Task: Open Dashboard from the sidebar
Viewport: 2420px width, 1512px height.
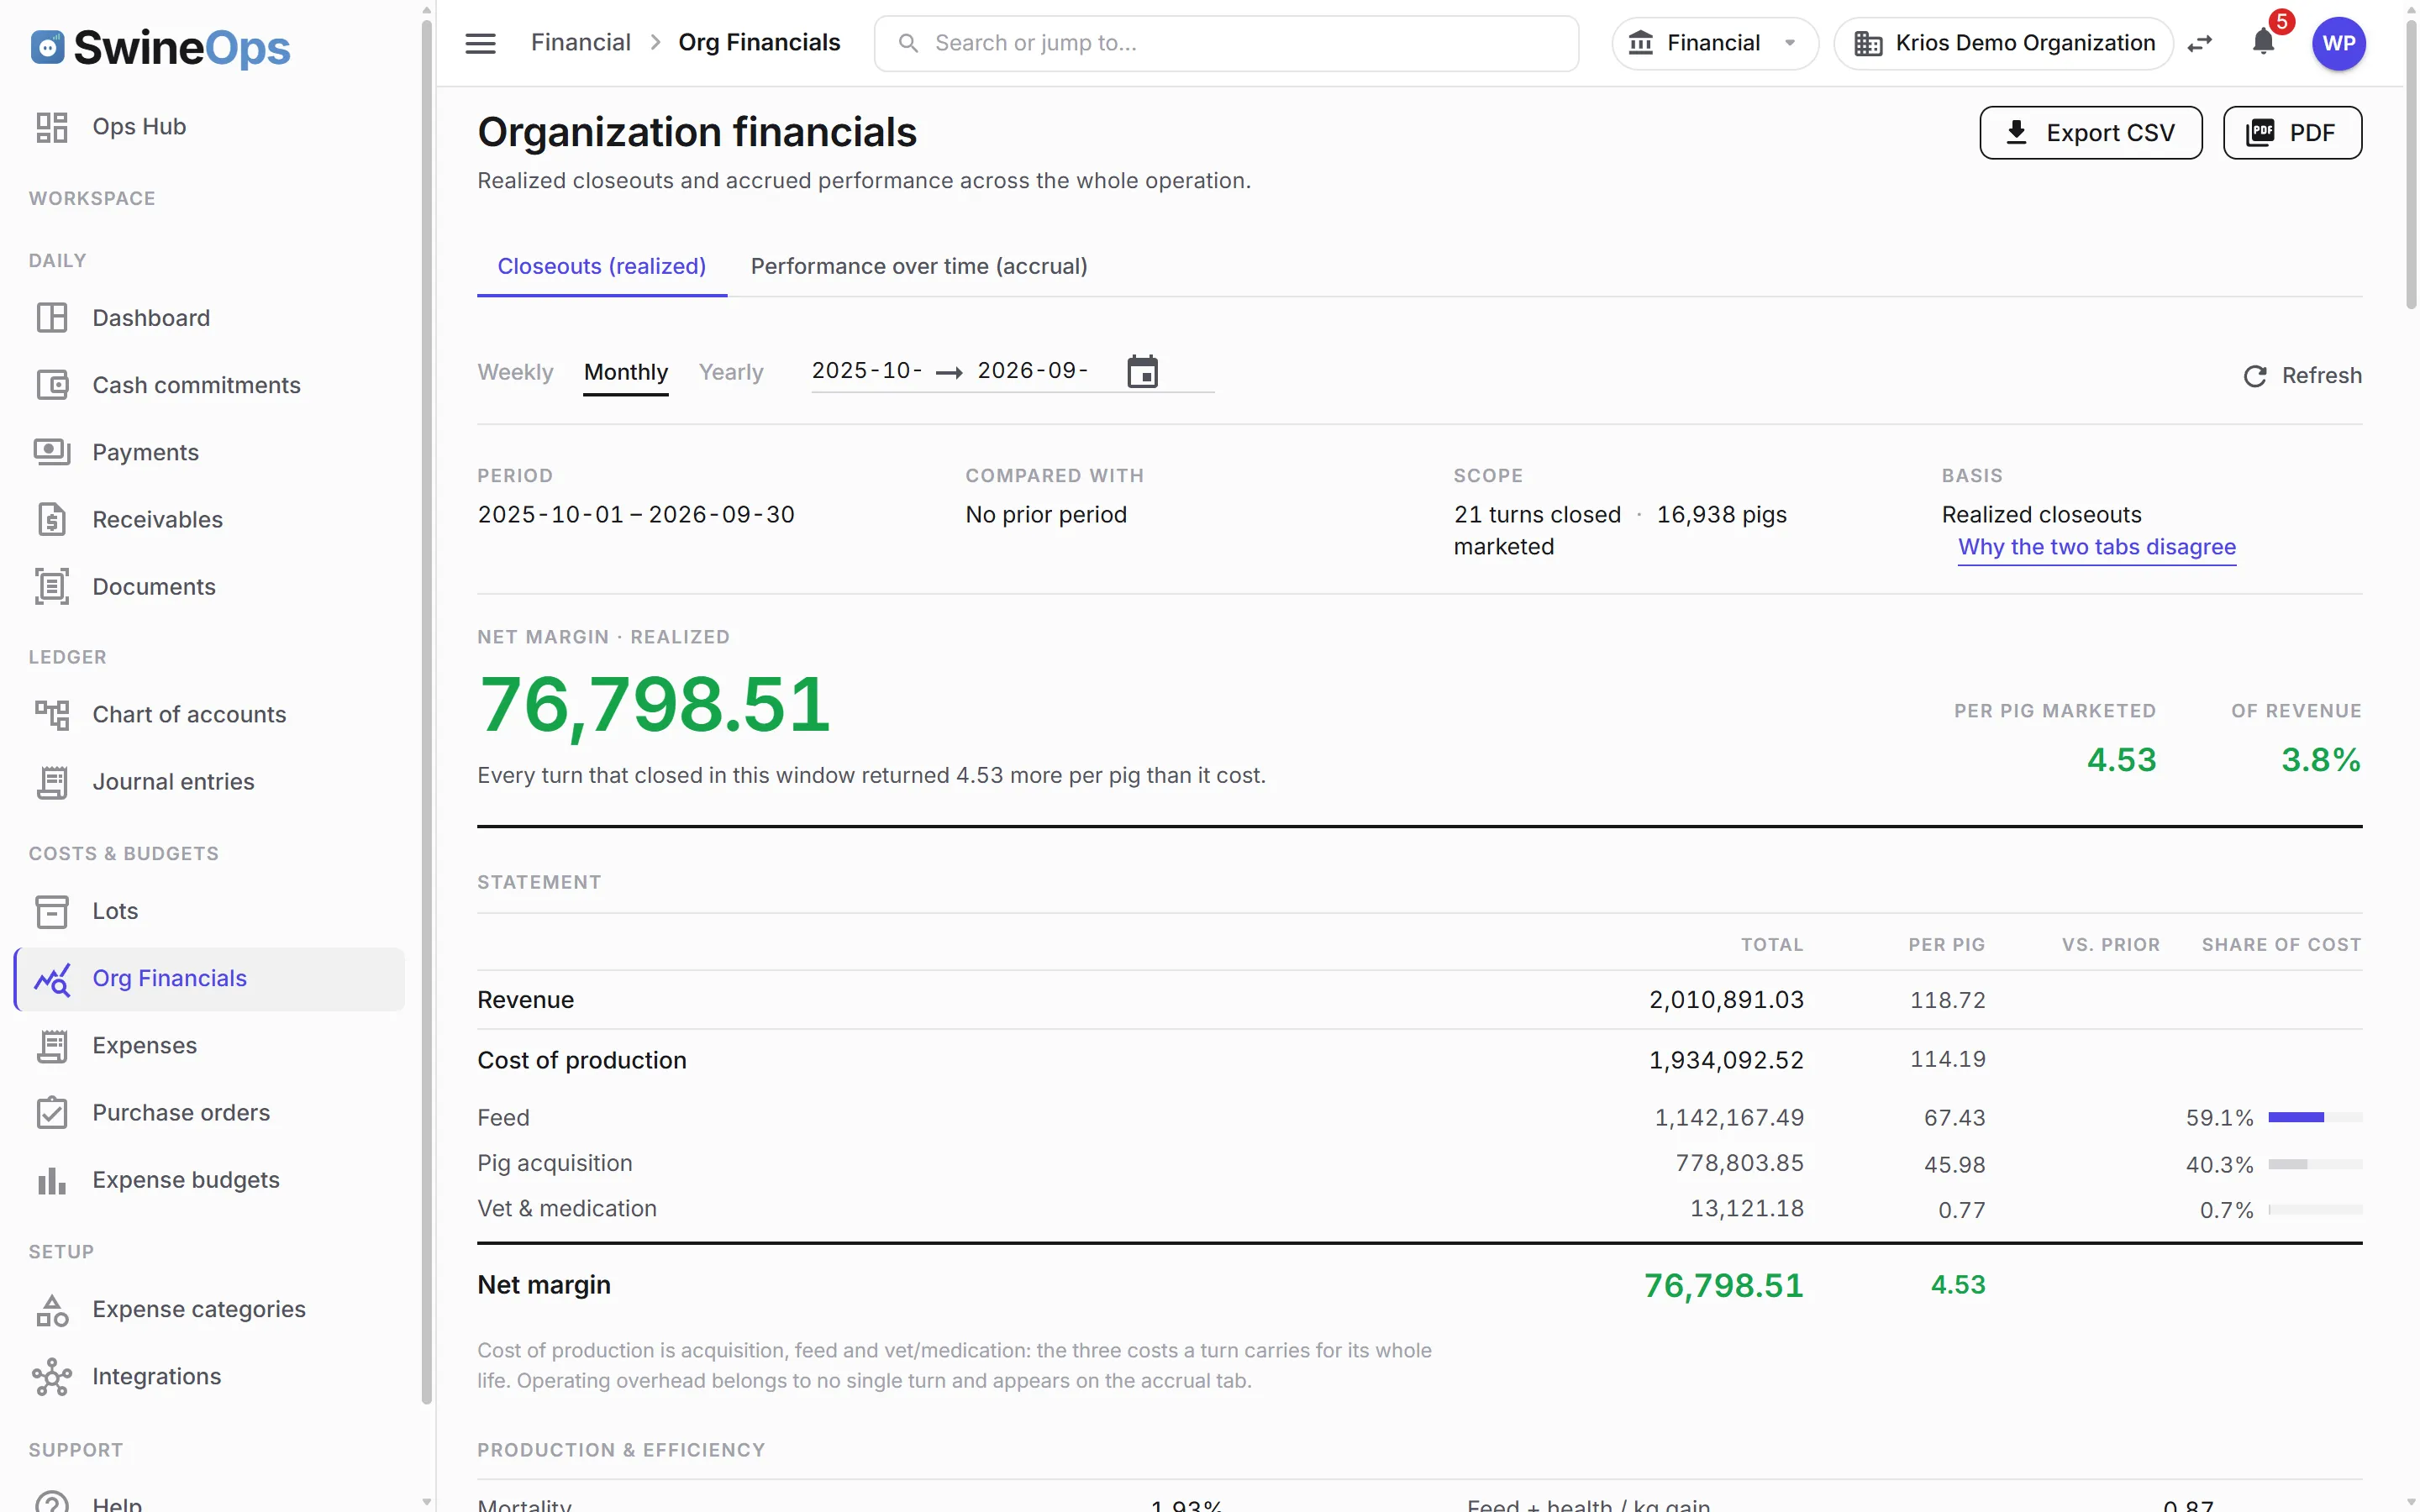Action: tap(209, 318)
